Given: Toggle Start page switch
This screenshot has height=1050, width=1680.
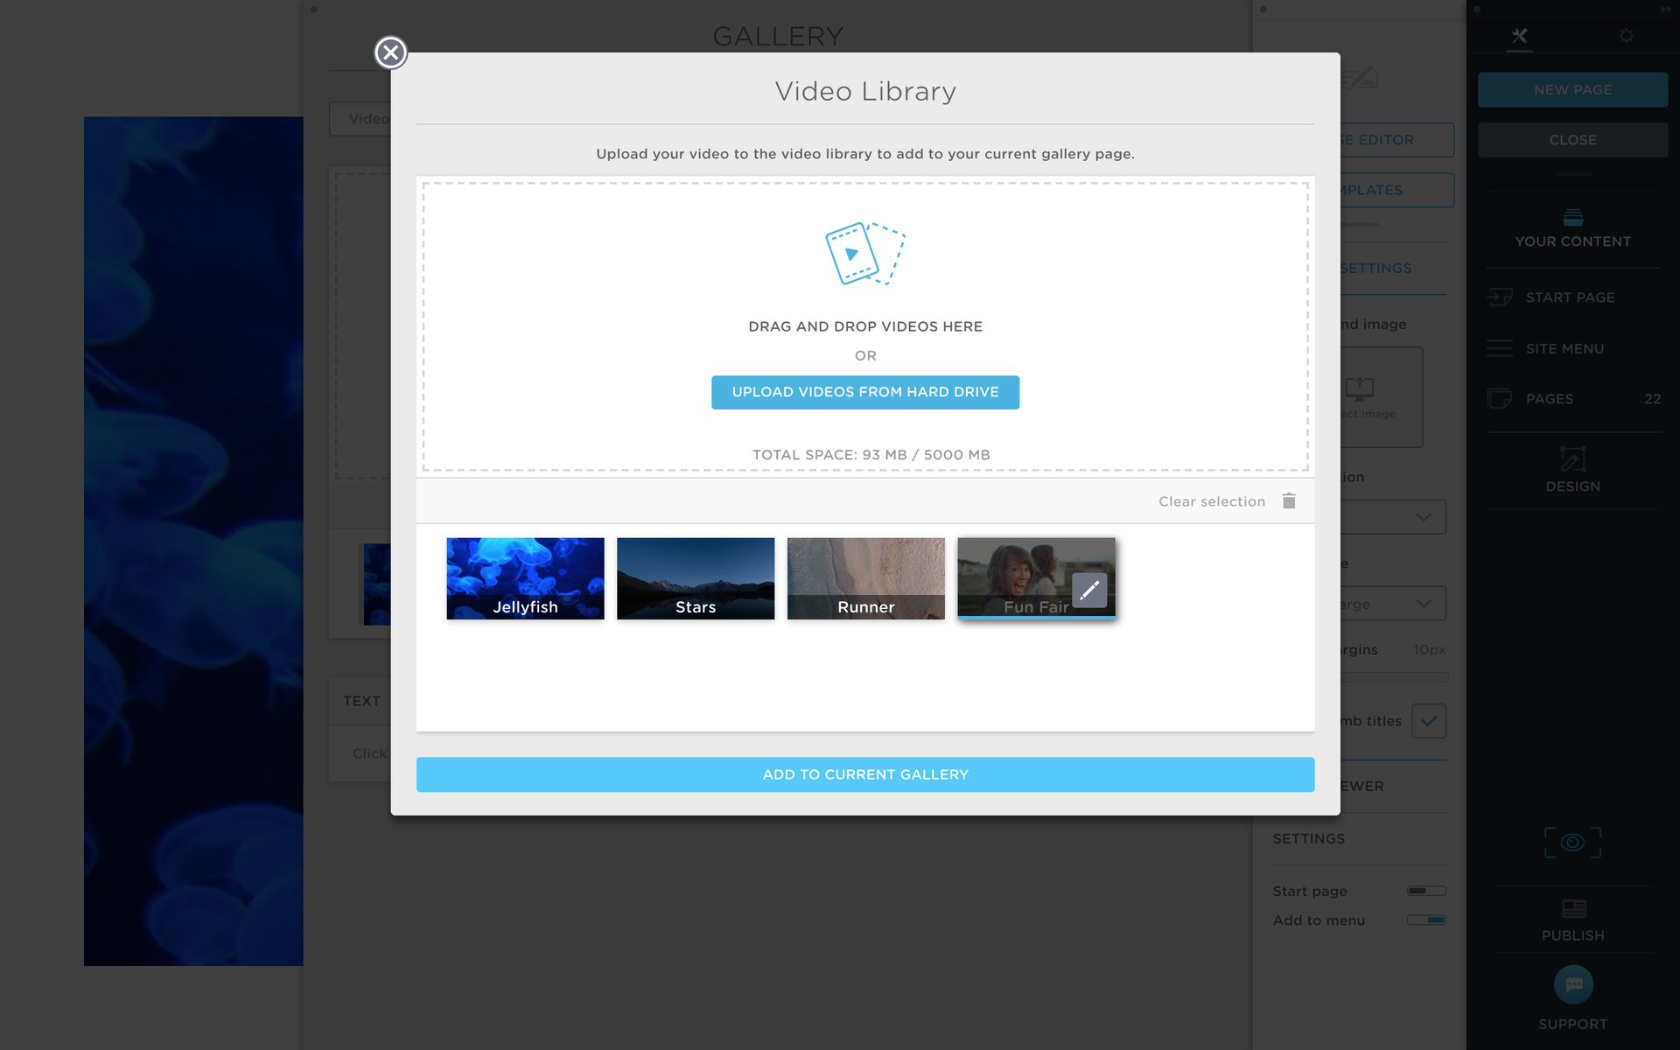Looking at the screenshot, I should click(x=1426, y=891).
